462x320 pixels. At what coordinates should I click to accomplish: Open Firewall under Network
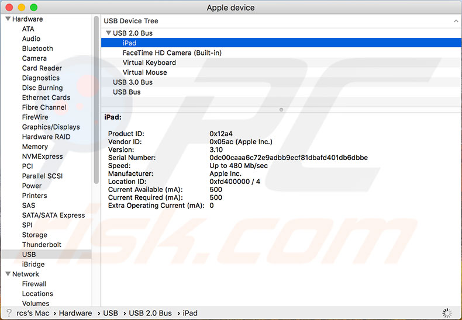tap(34, 284)
